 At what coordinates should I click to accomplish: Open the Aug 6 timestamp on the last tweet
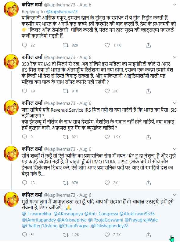click(x=85, y=195)
